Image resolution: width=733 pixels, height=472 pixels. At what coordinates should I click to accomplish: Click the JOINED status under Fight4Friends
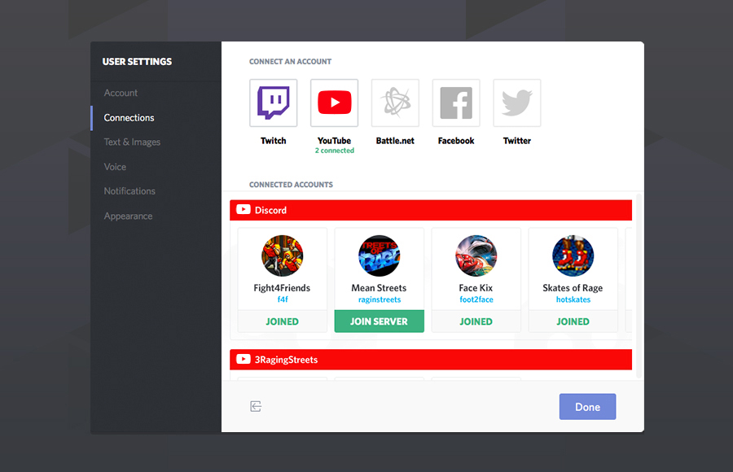coord(282,321)
